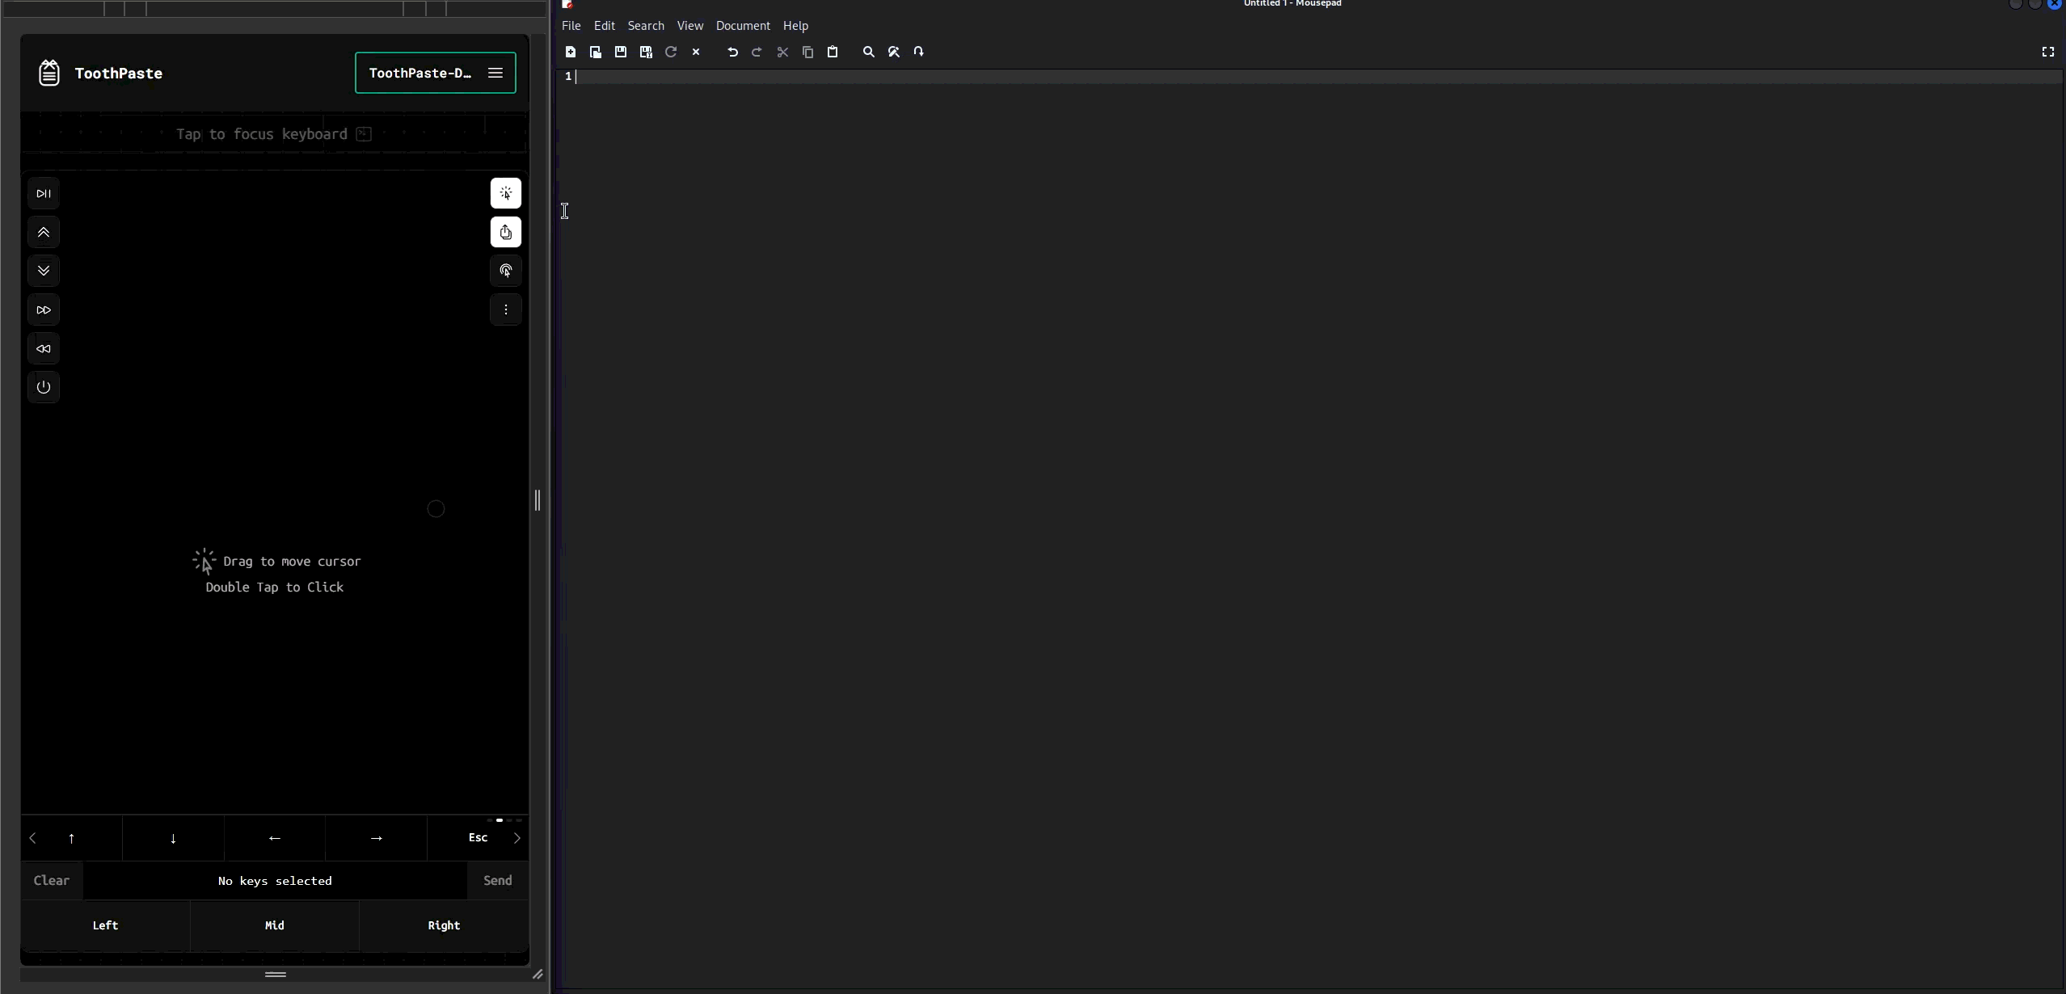Tap to focus keyboard input area

275,134
